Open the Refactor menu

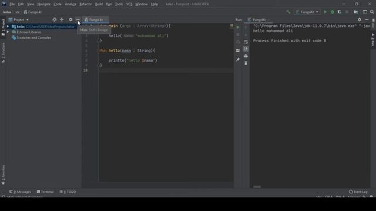pos(86,4)
